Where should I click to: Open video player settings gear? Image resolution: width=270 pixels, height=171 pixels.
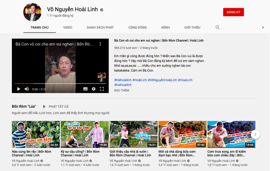point(93,89)
